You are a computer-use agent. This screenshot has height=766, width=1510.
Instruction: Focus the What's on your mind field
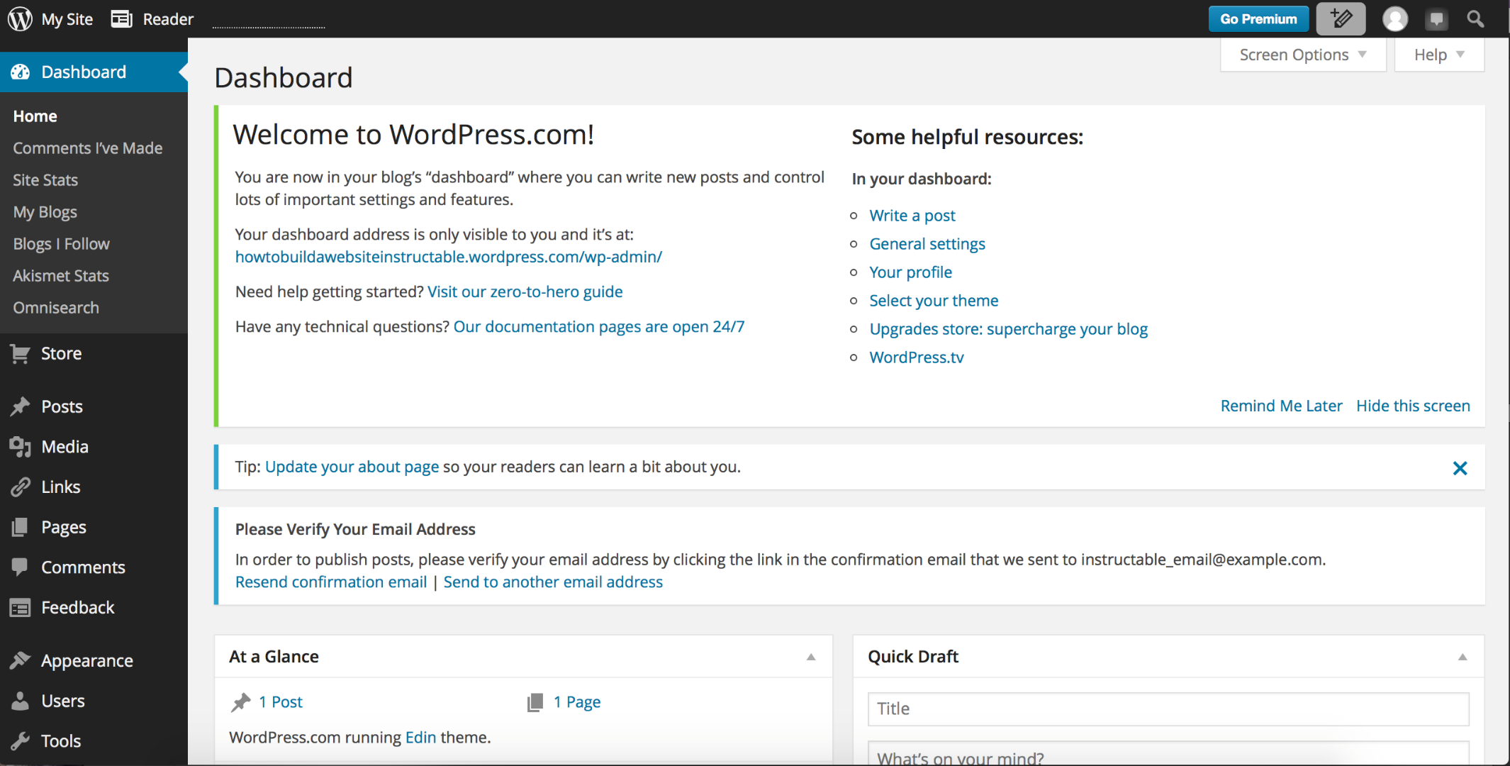tap(1168, 753)
